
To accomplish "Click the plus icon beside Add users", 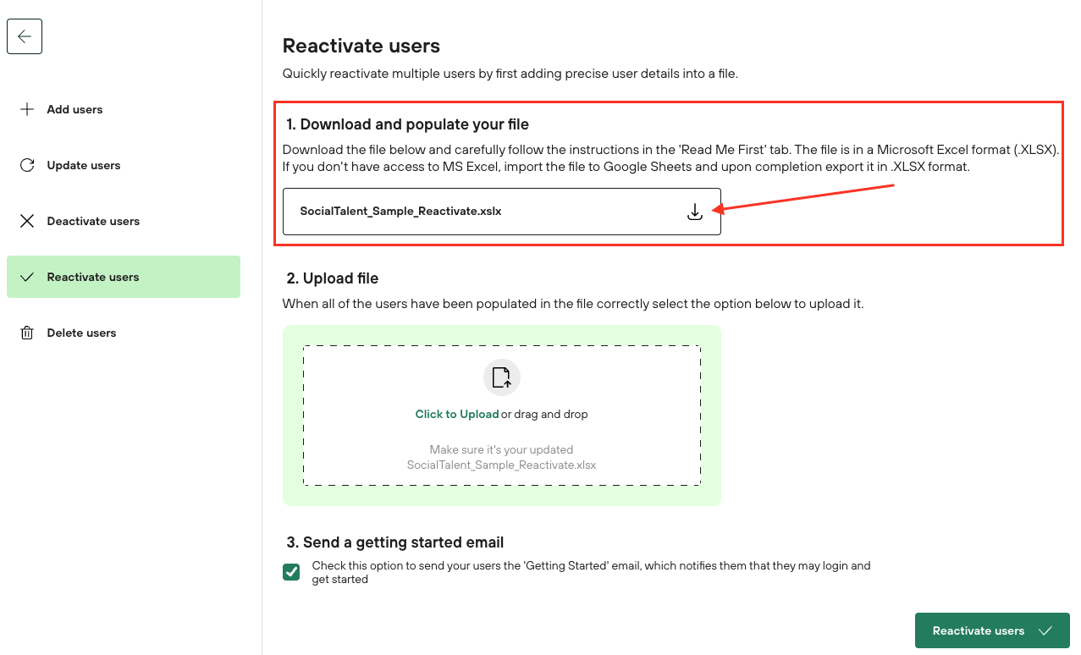I will coord(27,109).
